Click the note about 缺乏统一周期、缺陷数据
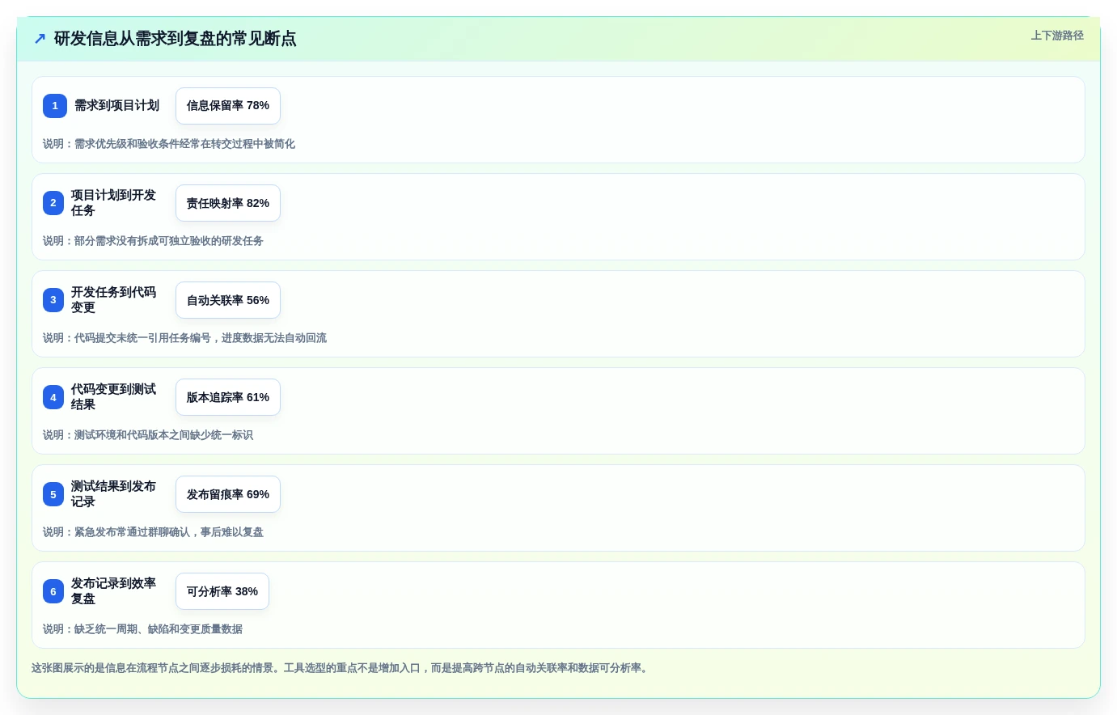Screen dimensions: 1117x715 tap(142, 629)
